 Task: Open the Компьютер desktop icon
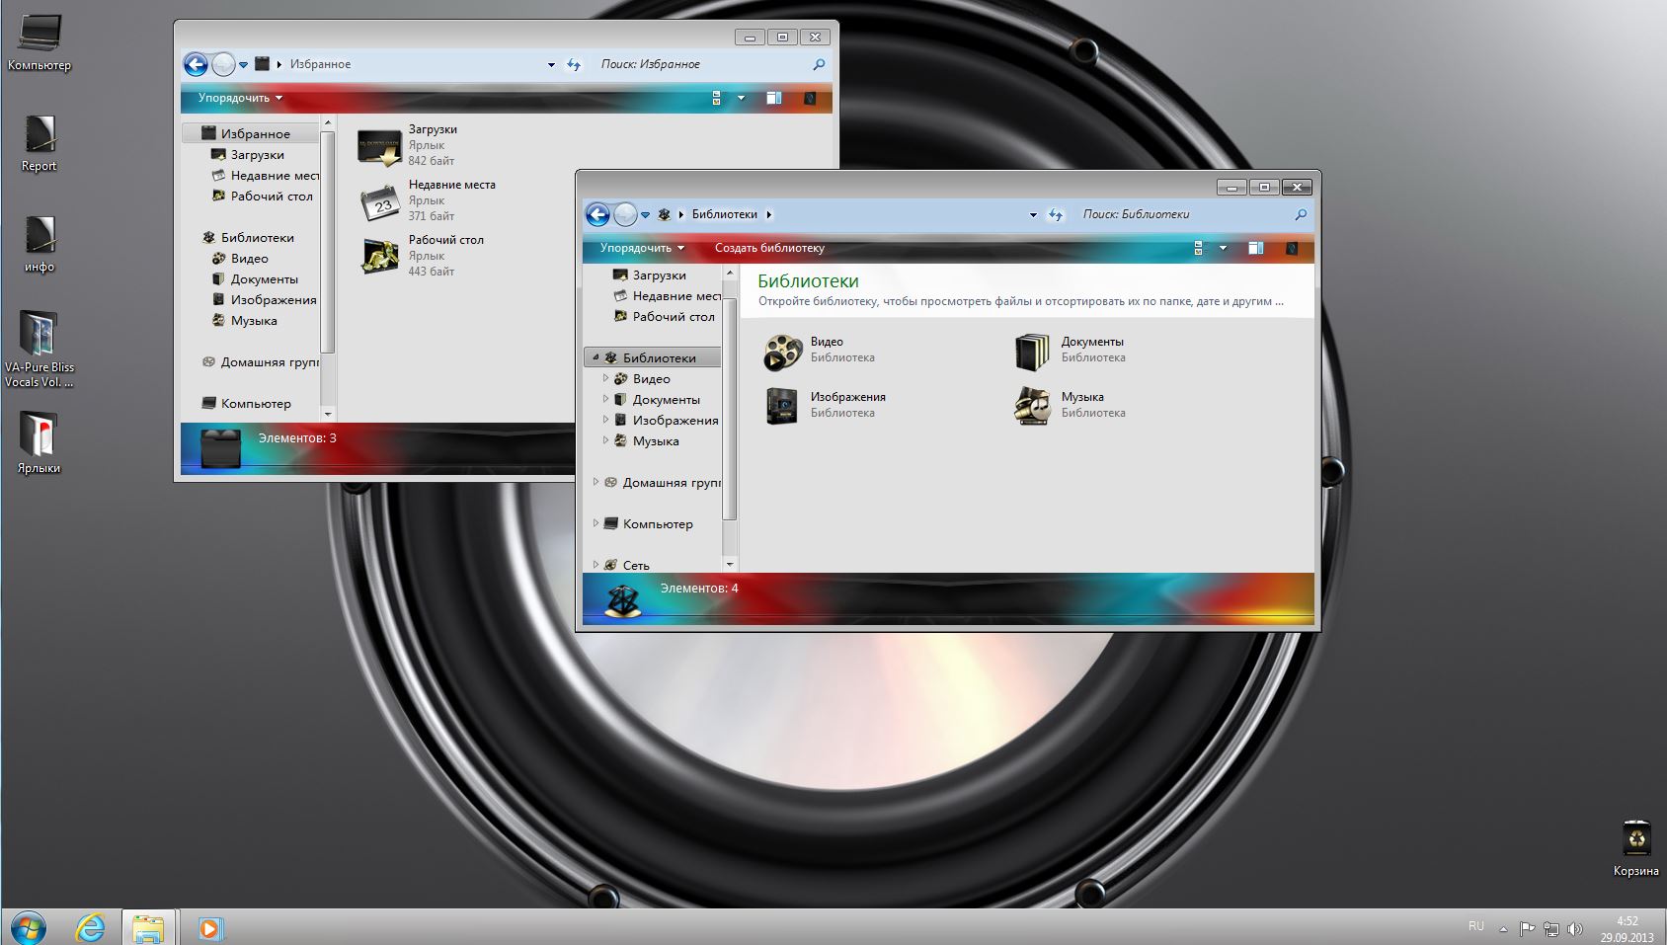point(40,42)
